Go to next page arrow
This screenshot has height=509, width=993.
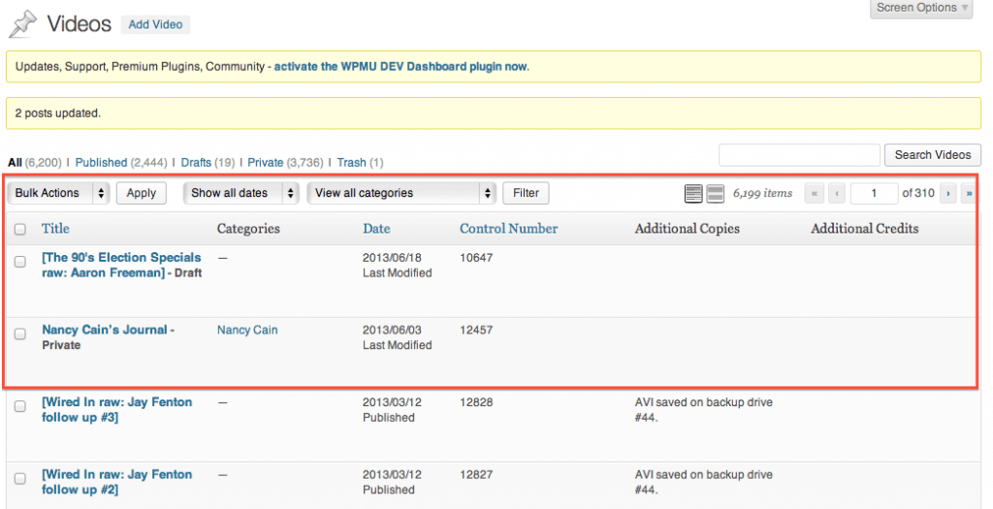tap(947, 194)
